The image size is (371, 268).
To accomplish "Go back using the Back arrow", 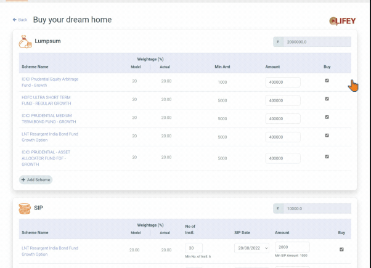I will [x=20, y=20].
